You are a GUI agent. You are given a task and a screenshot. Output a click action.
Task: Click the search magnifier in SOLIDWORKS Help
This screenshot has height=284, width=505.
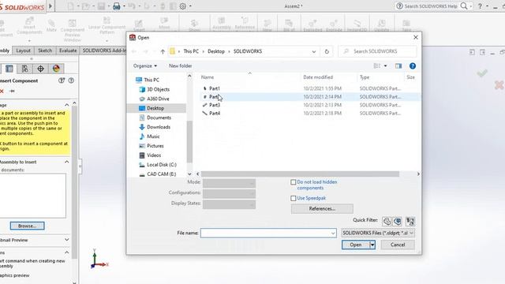pyautogui.click(x=464, y=6)
